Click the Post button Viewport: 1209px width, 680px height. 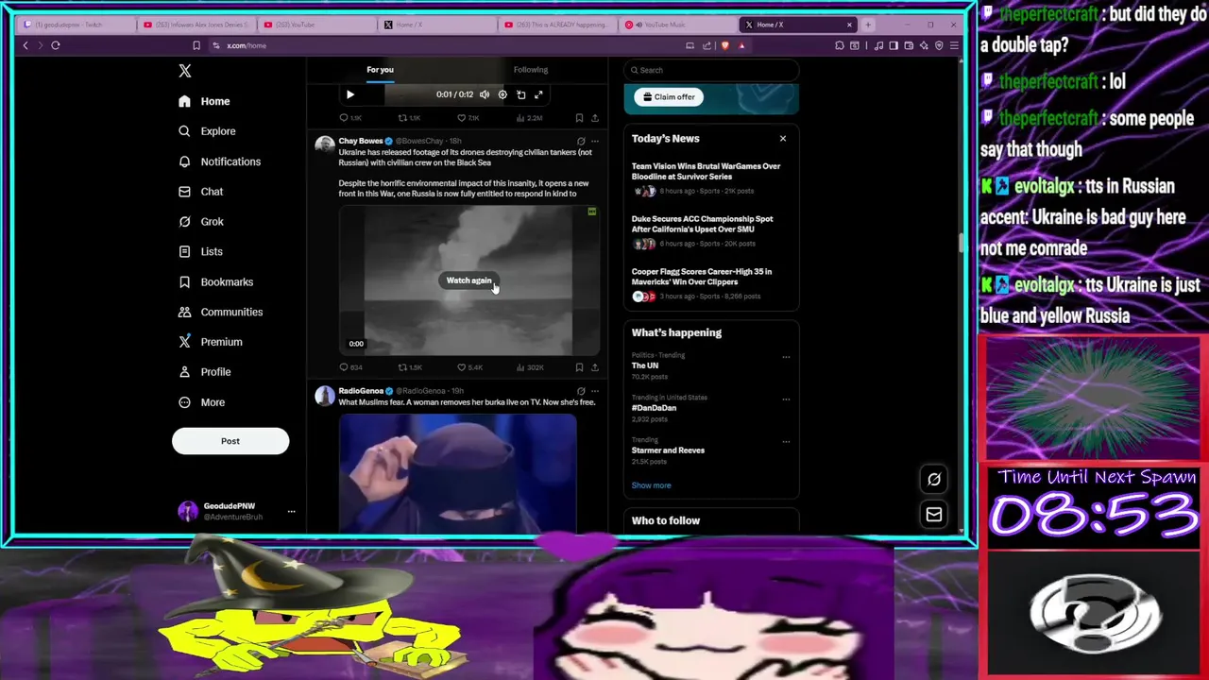point(230,441)
